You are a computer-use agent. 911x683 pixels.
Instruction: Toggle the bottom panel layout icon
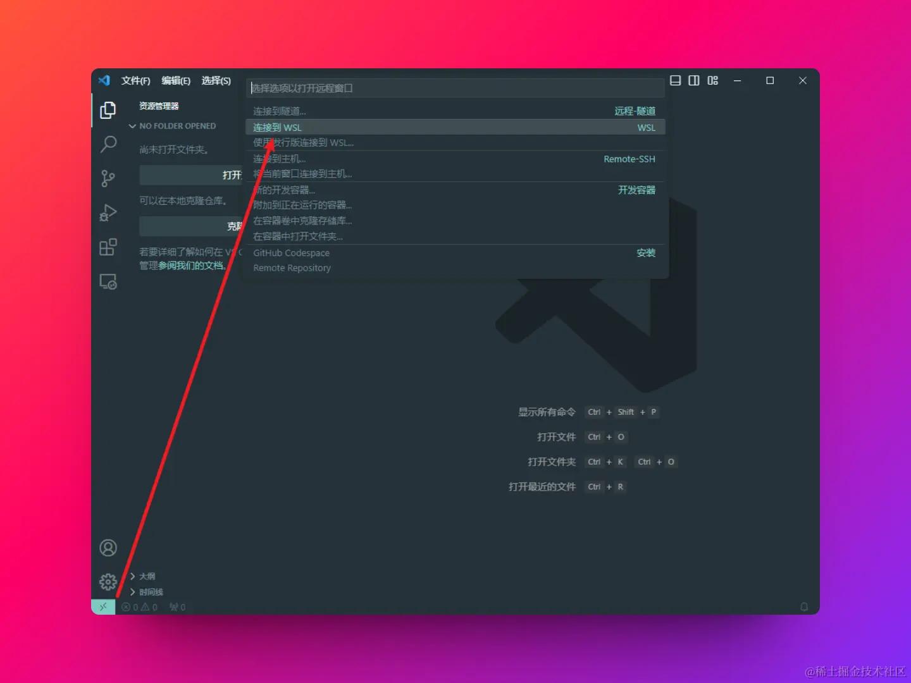click(676, 80)
